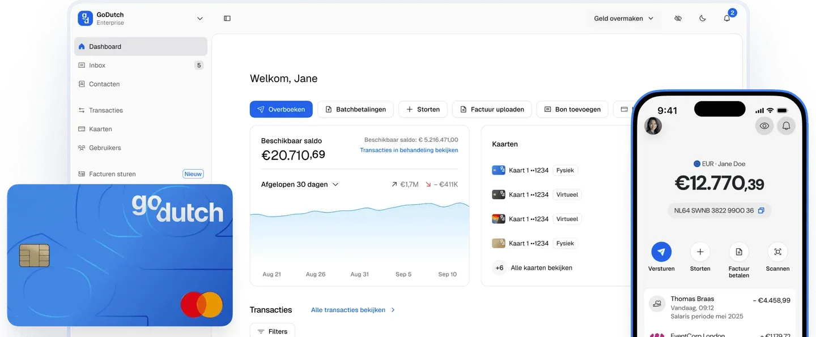
Task: Tap the Versturen icon in phone app
Action: pyautogui.click(x=661, y=252)
